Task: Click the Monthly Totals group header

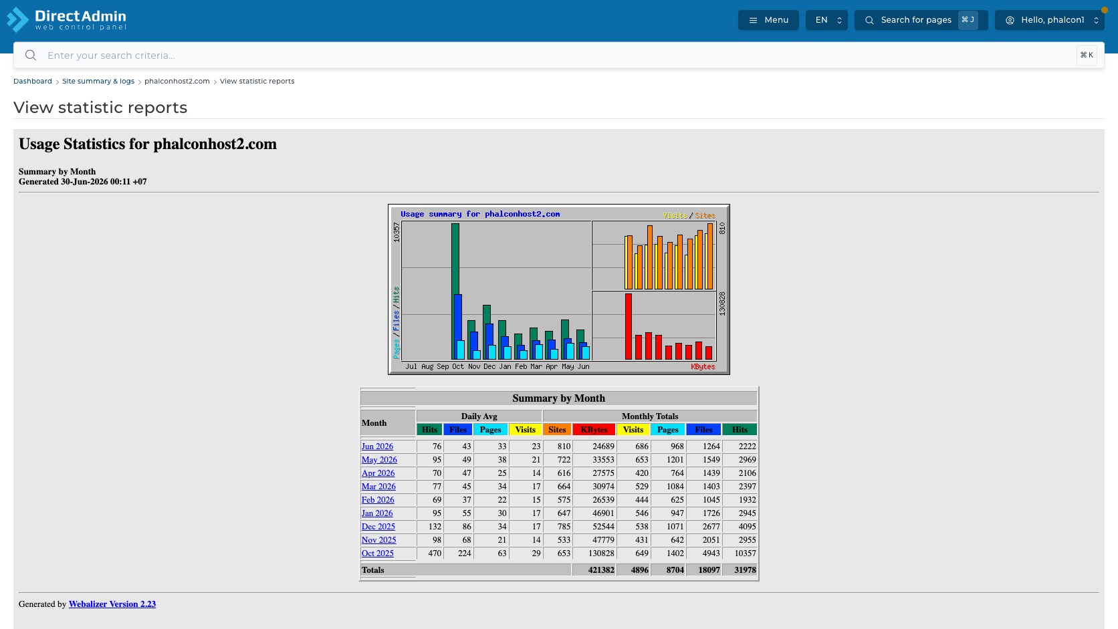Action: (650, 416)
